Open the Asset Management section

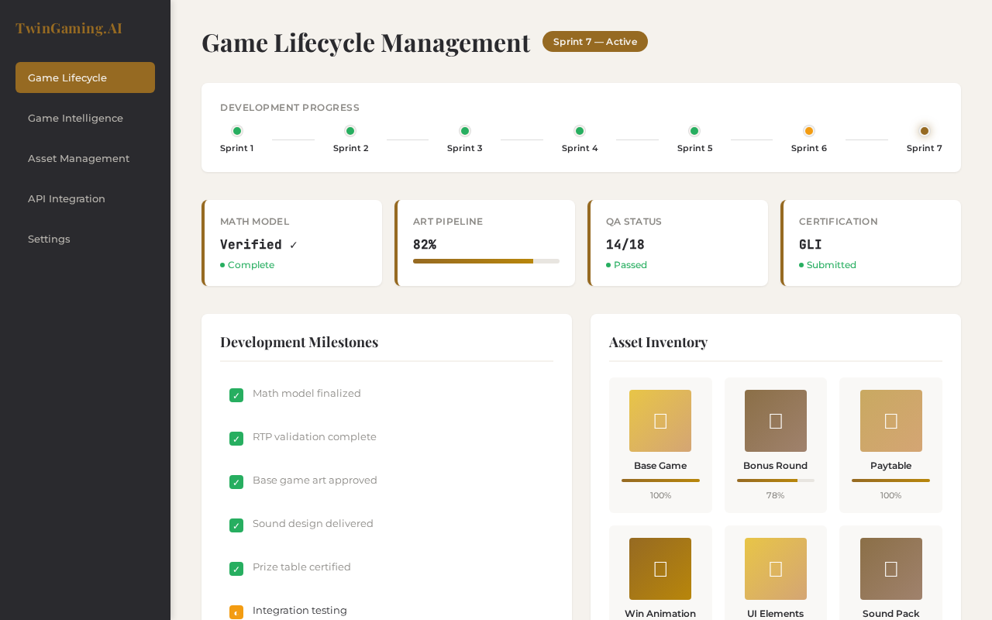pyautogui.click(x=78, y=158)
